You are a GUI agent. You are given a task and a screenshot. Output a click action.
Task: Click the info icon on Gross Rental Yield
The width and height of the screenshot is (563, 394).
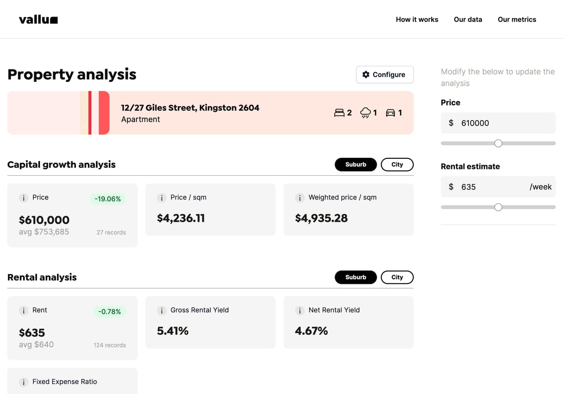pos(162,310)
